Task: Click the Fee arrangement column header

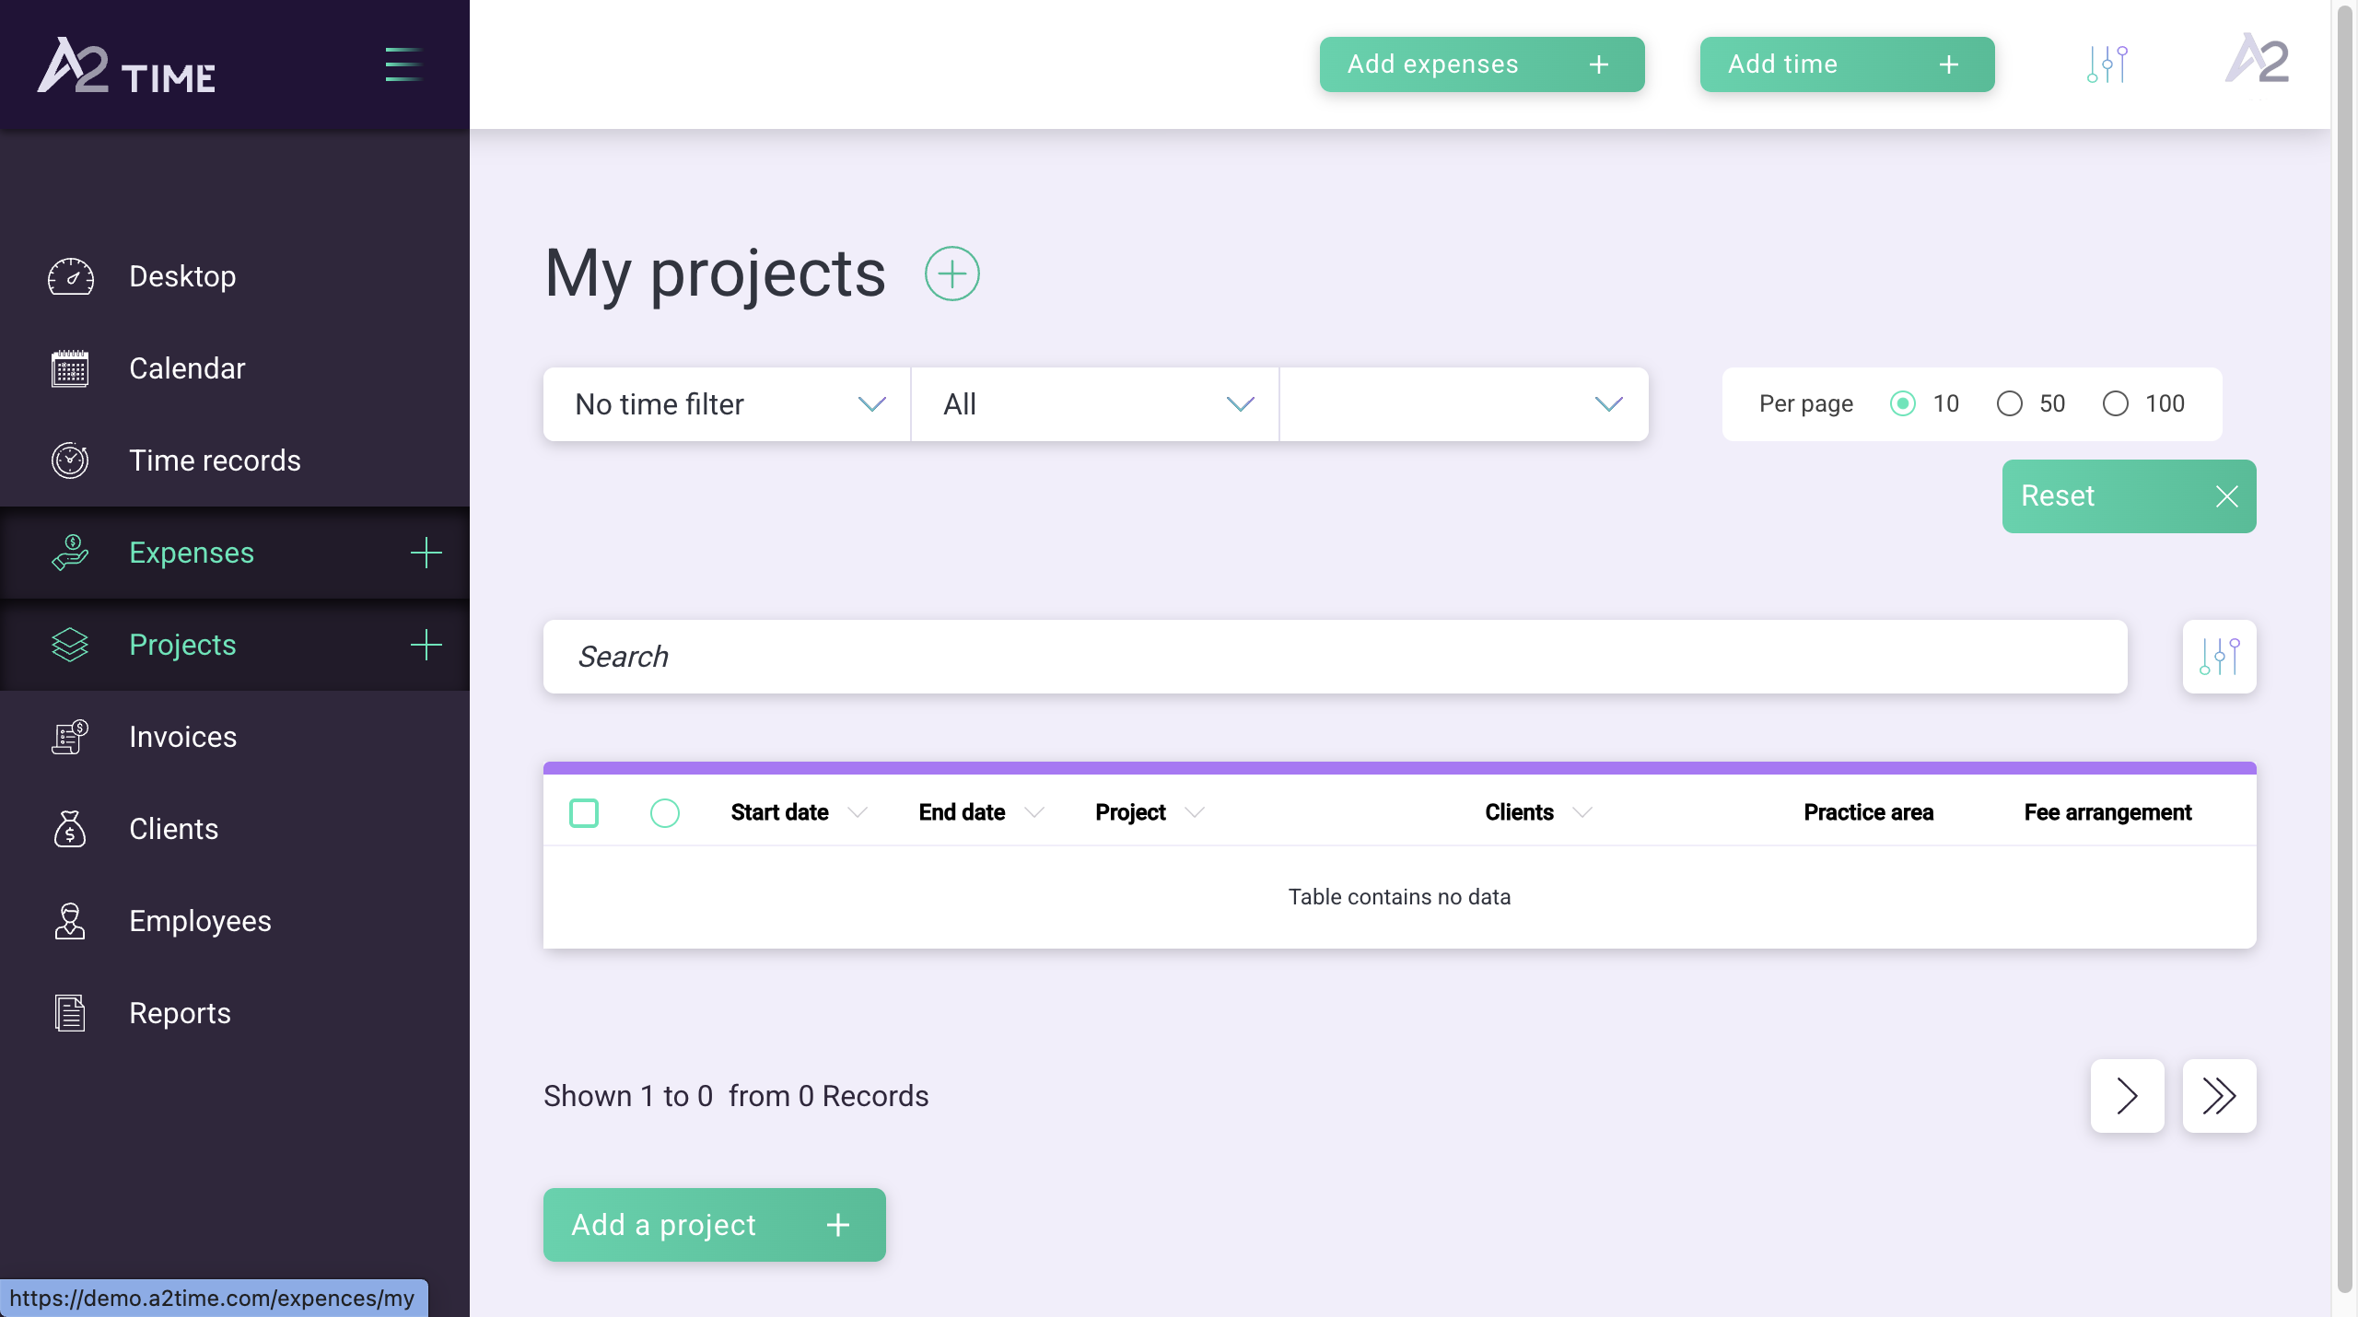Action: [x=2107, y=812]
